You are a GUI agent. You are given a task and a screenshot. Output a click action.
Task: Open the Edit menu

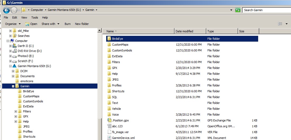(x=15, y=17)
